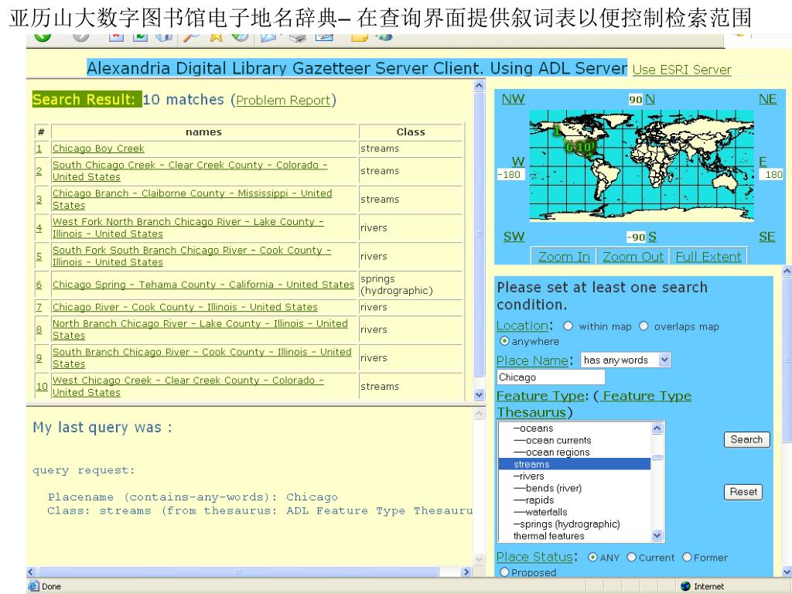Select 'thermal features' in feature list

tap(548, 536)
